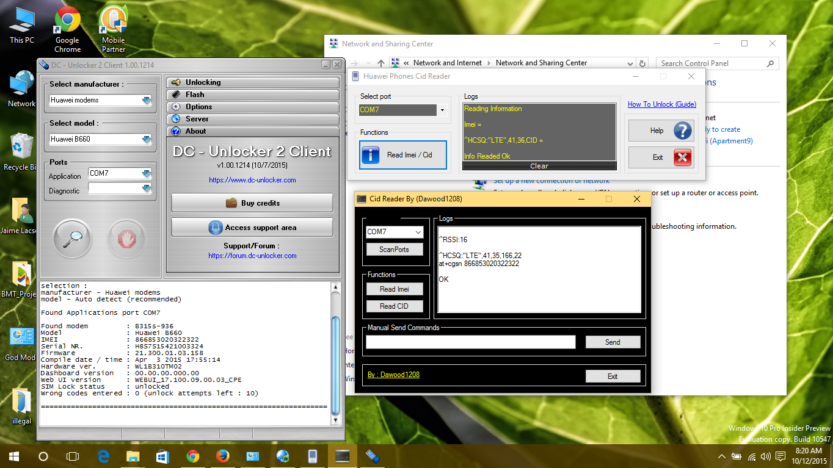Viewport: 833px width, 468px height.
Task: Open the Windows Store taskbar icon
Action: click(x=162, y=456)
